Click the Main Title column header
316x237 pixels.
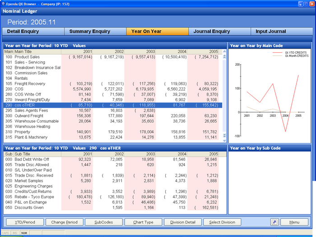37,51
